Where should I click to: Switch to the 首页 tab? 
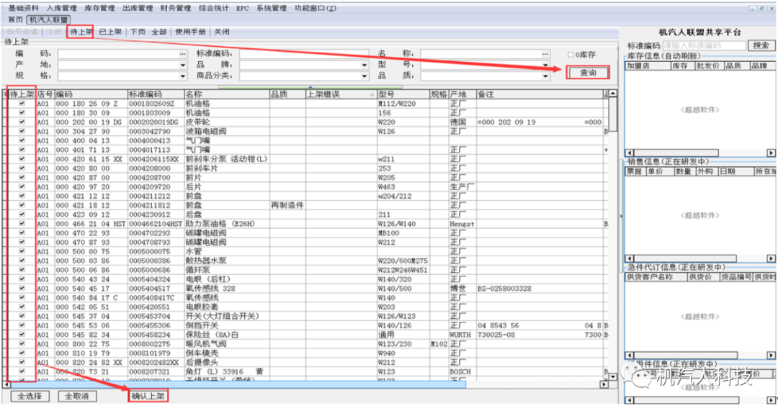tap(14, 20)
